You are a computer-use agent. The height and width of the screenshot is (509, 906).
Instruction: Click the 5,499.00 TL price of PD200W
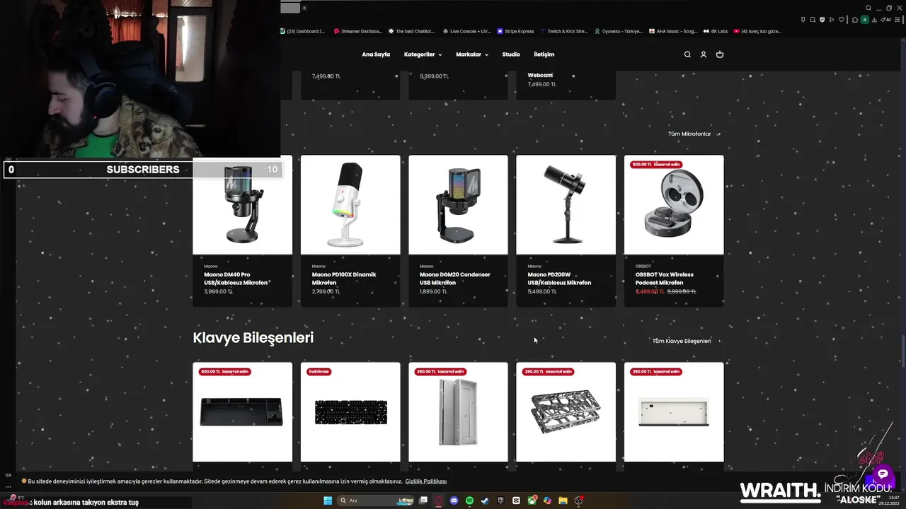542,291
